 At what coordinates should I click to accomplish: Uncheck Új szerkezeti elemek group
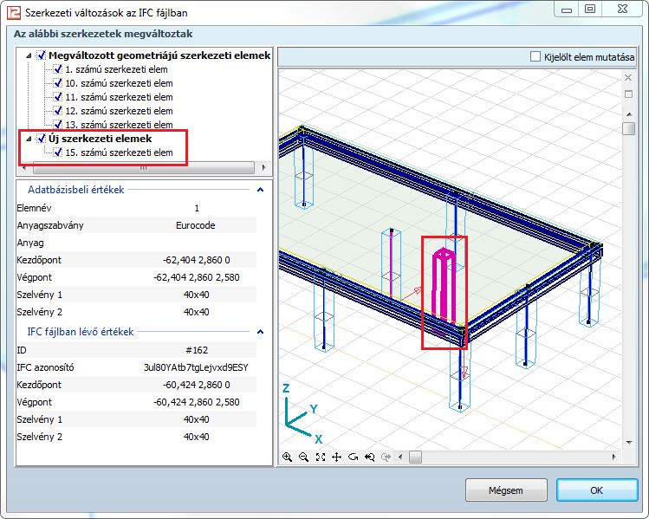click(x=42, y=139)
